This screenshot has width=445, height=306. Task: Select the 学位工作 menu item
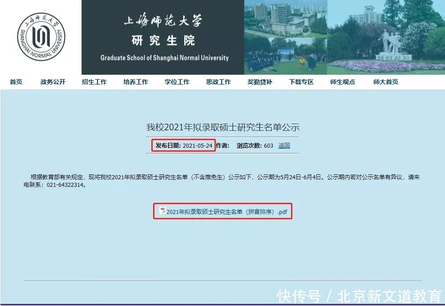(x=177, y=81)
